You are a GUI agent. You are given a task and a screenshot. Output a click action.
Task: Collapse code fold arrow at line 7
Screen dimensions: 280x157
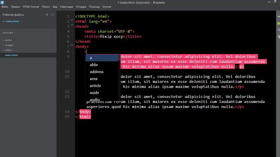[x=72, y=45]
